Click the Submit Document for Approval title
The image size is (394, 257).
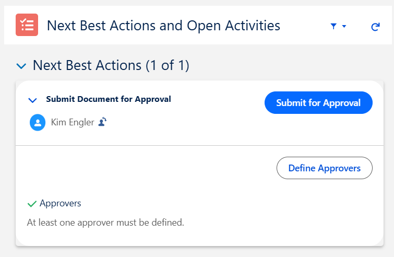click(109, 99)
